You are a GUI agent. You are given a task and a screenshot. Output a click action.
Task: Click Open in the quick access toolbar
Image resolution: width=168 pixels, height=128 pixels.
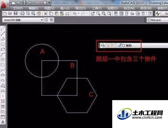coord(19,3)
